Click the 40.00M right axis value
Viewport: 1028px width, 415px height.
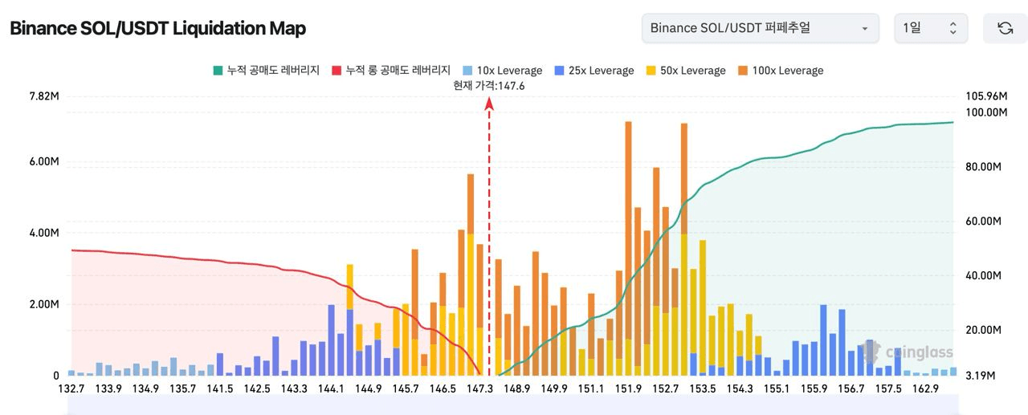(983, 275)
